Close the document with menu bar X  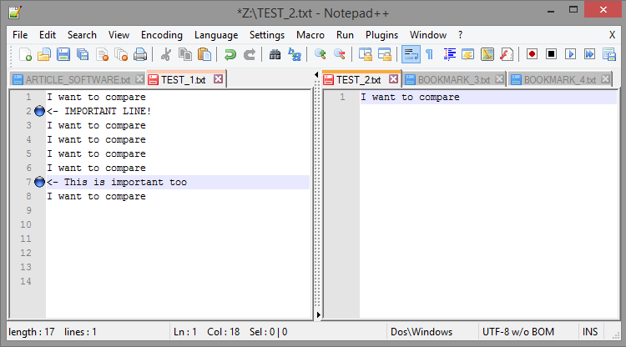tap(612, 35)
